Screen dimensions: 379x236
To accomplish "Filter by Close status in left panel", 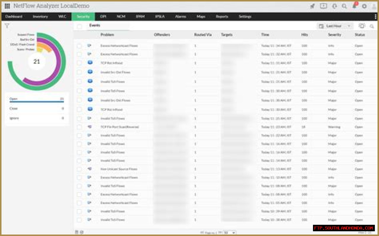I will pos(14,108).
